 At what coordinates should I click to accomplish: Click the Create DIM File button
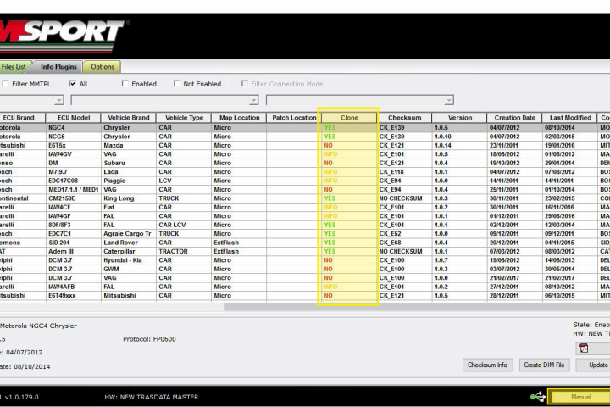coord(544,365)
